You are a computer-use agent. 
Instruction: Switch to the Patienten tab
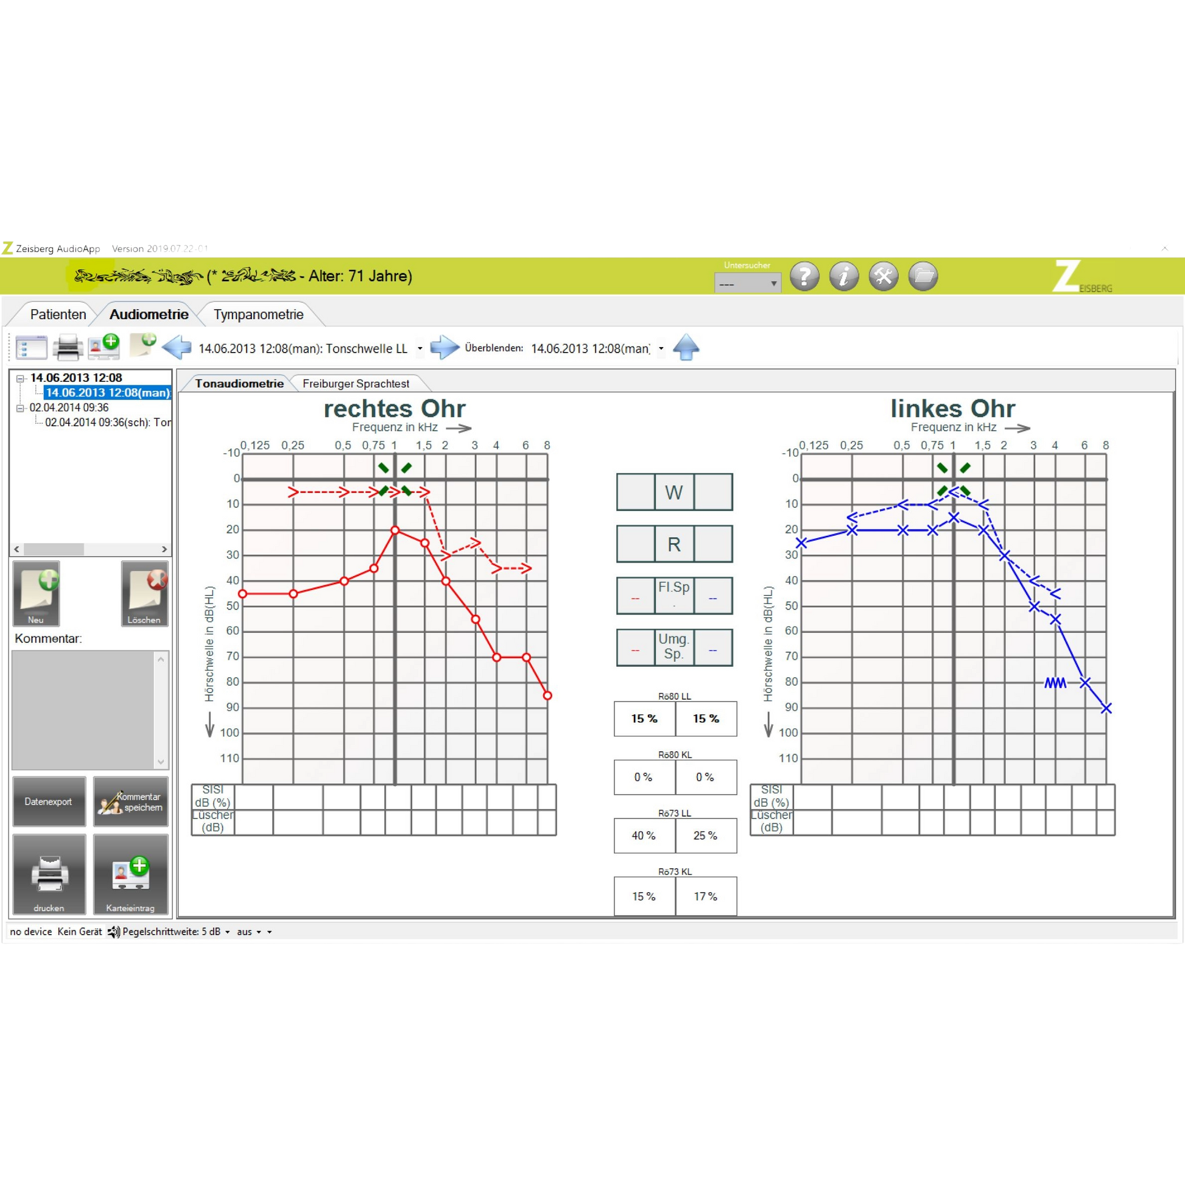pos(58,315)
